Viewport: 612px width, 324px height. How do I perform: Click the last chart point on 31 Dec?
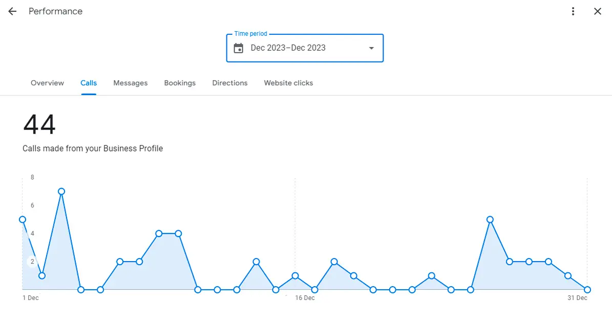[x=587, y=290]
